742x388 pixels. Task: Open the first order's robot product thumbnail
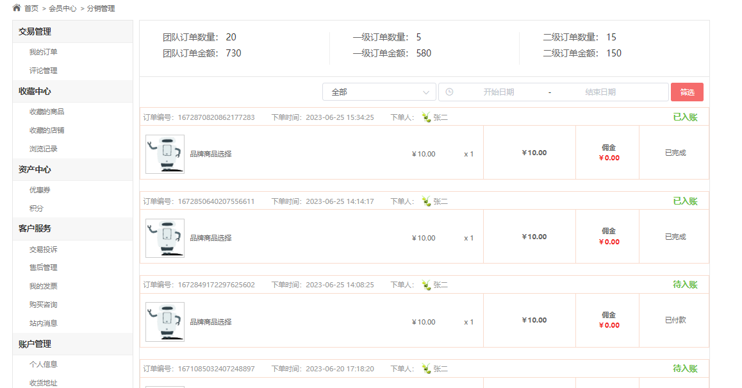point(165,154)
